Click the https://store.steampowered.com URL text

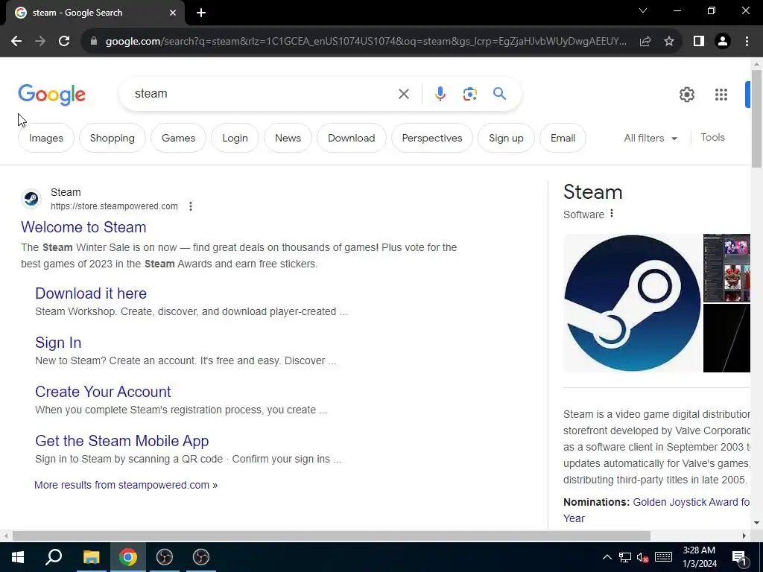[114, 206]
